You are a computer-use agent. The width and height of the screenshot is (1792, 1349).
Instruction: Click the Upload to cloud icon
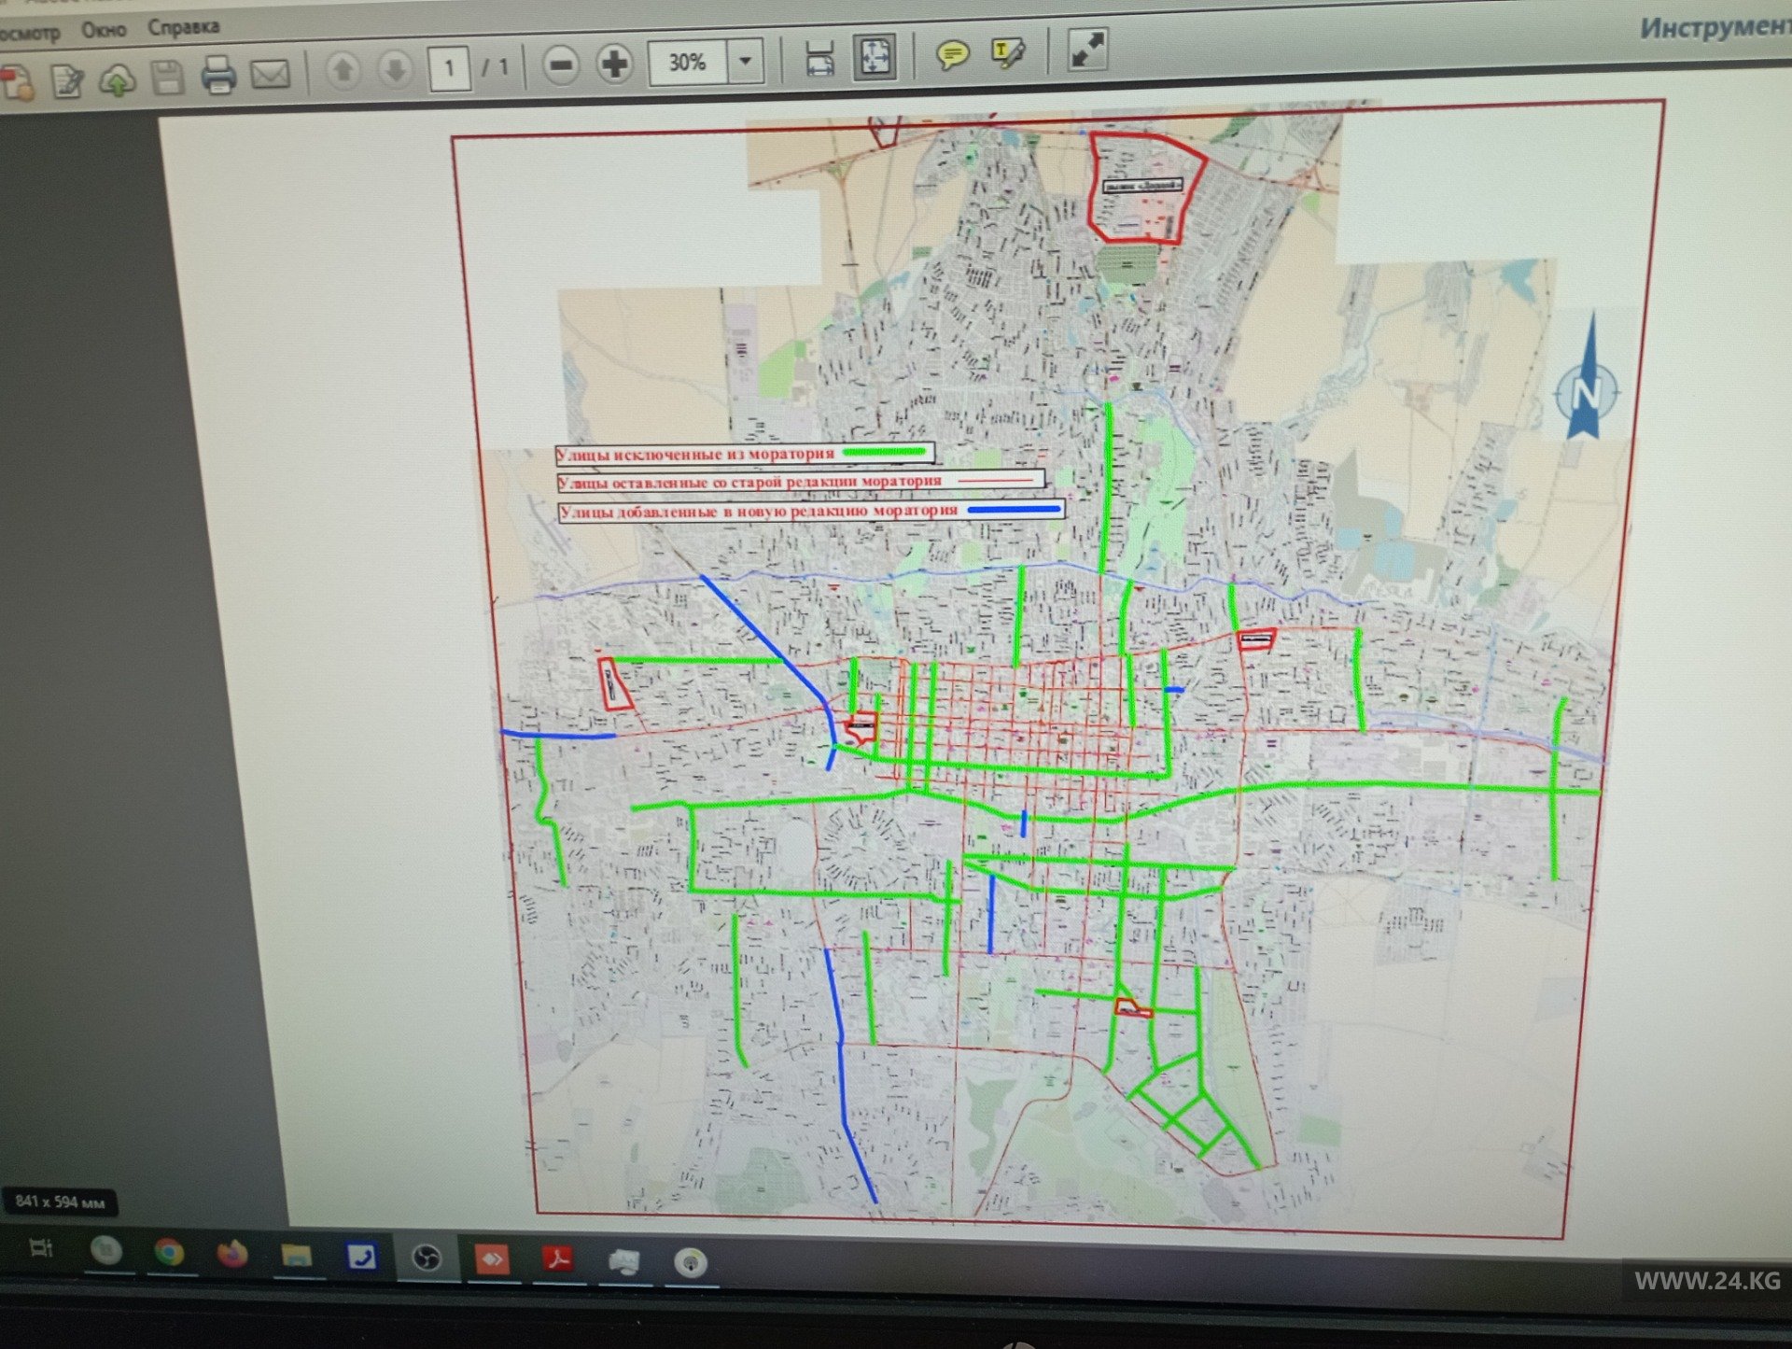tap(117, 79)
